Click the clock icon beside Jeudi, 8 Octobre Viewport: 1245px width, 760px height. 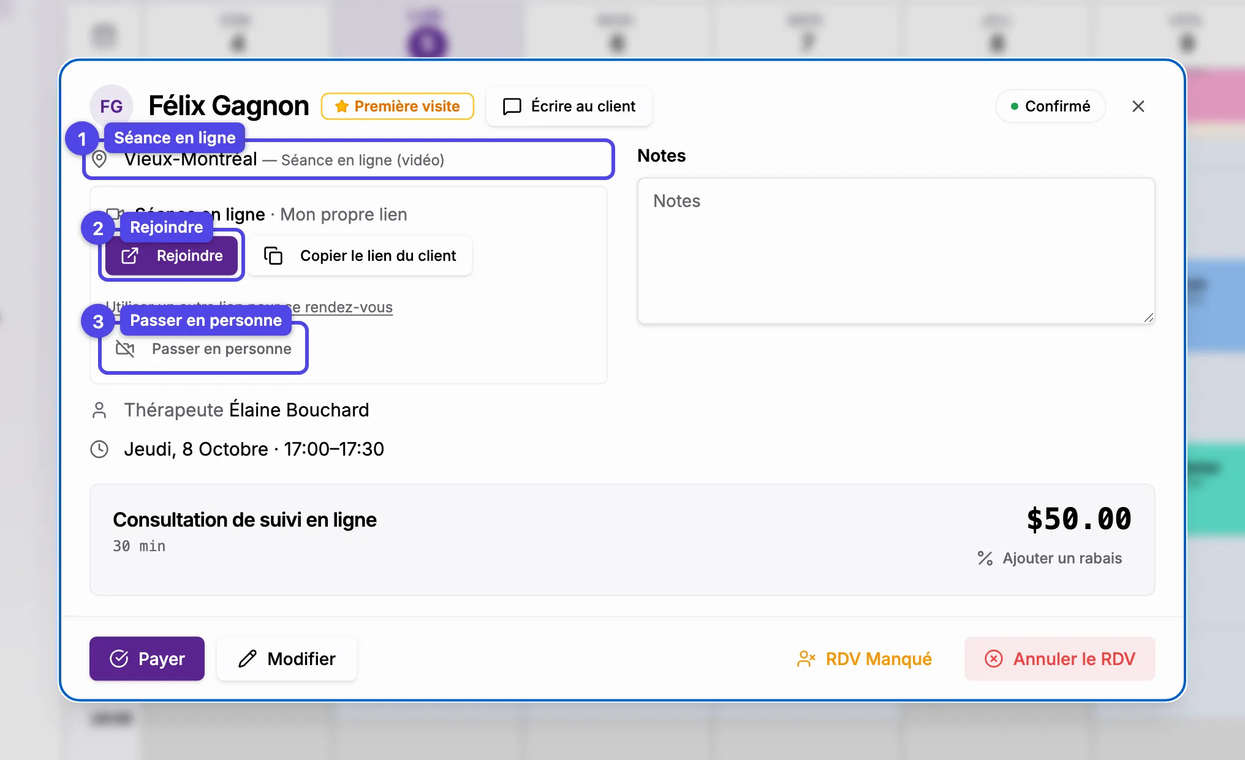pyautogui.click(x=99, y=449)
